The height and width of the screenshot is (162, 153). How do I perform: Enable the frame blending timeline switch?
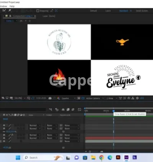[68, 109]
